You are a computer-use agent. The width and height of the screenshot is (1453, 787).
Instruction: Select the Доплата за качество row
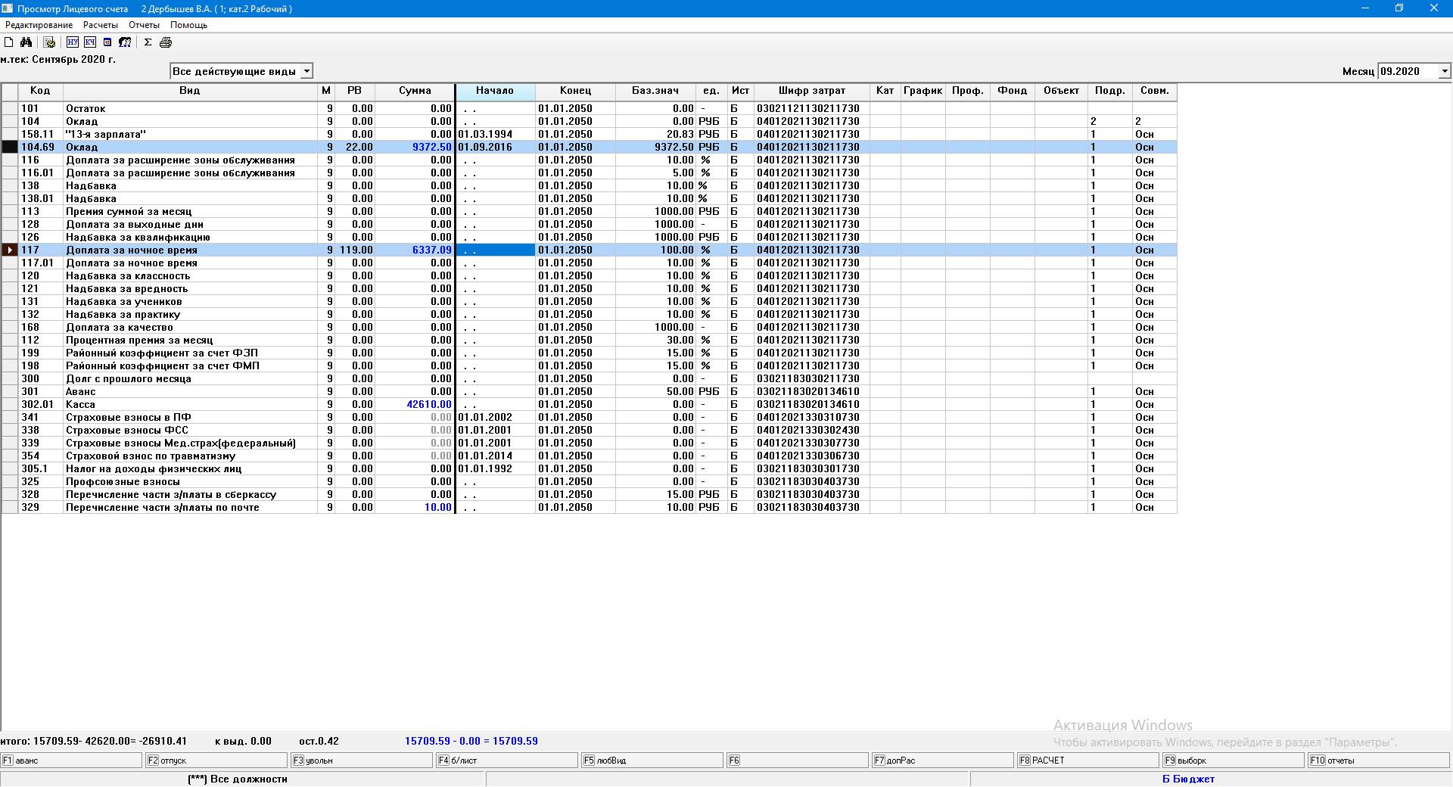(x=589, y=327)
